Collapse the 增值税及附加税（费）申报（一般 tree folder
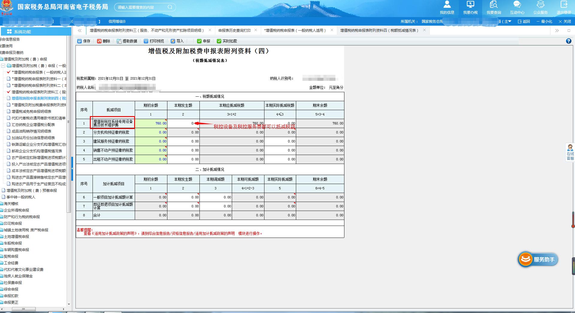Screen dimensions: 575x313 point(3,66)
